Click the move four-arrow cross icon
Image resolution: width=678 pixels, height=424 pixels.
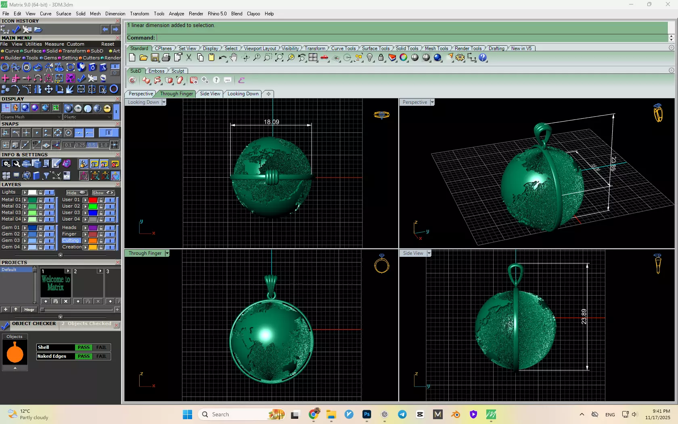[48, 89]
